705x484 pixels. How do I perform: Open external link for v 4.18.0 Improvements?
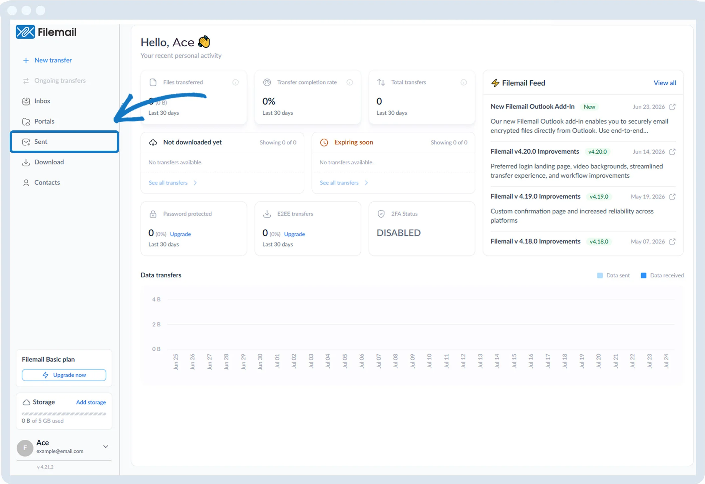click(x=672, y=242)
